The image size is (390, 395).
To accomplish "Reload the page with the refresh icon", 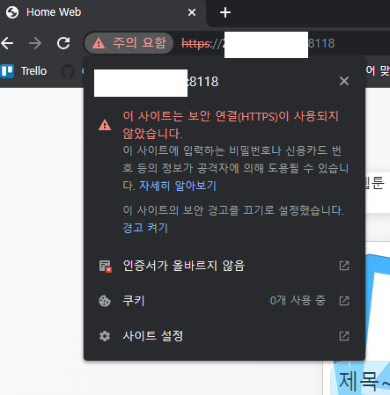I will click(x=63, y=43).
